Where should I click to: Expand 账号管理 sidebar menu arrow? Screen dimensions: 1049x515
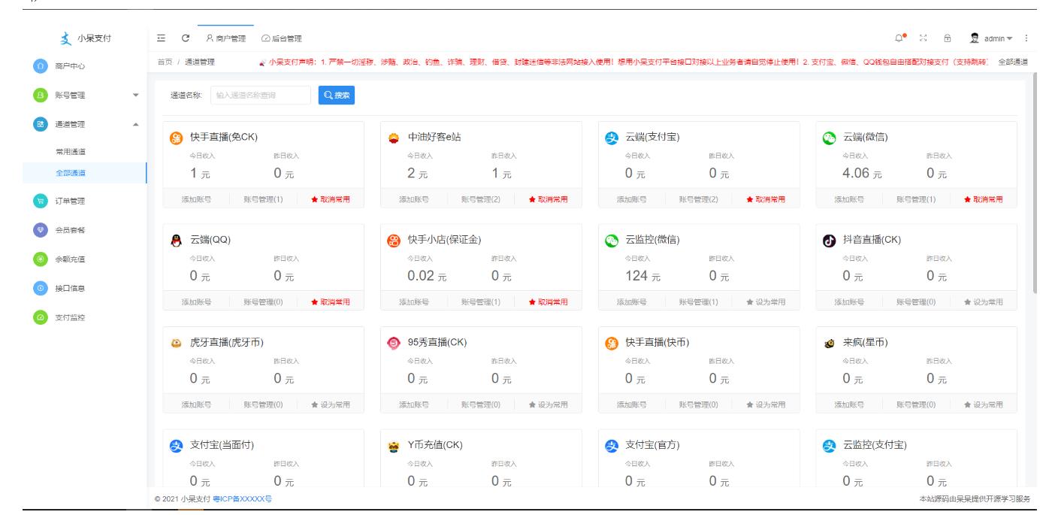135,95
